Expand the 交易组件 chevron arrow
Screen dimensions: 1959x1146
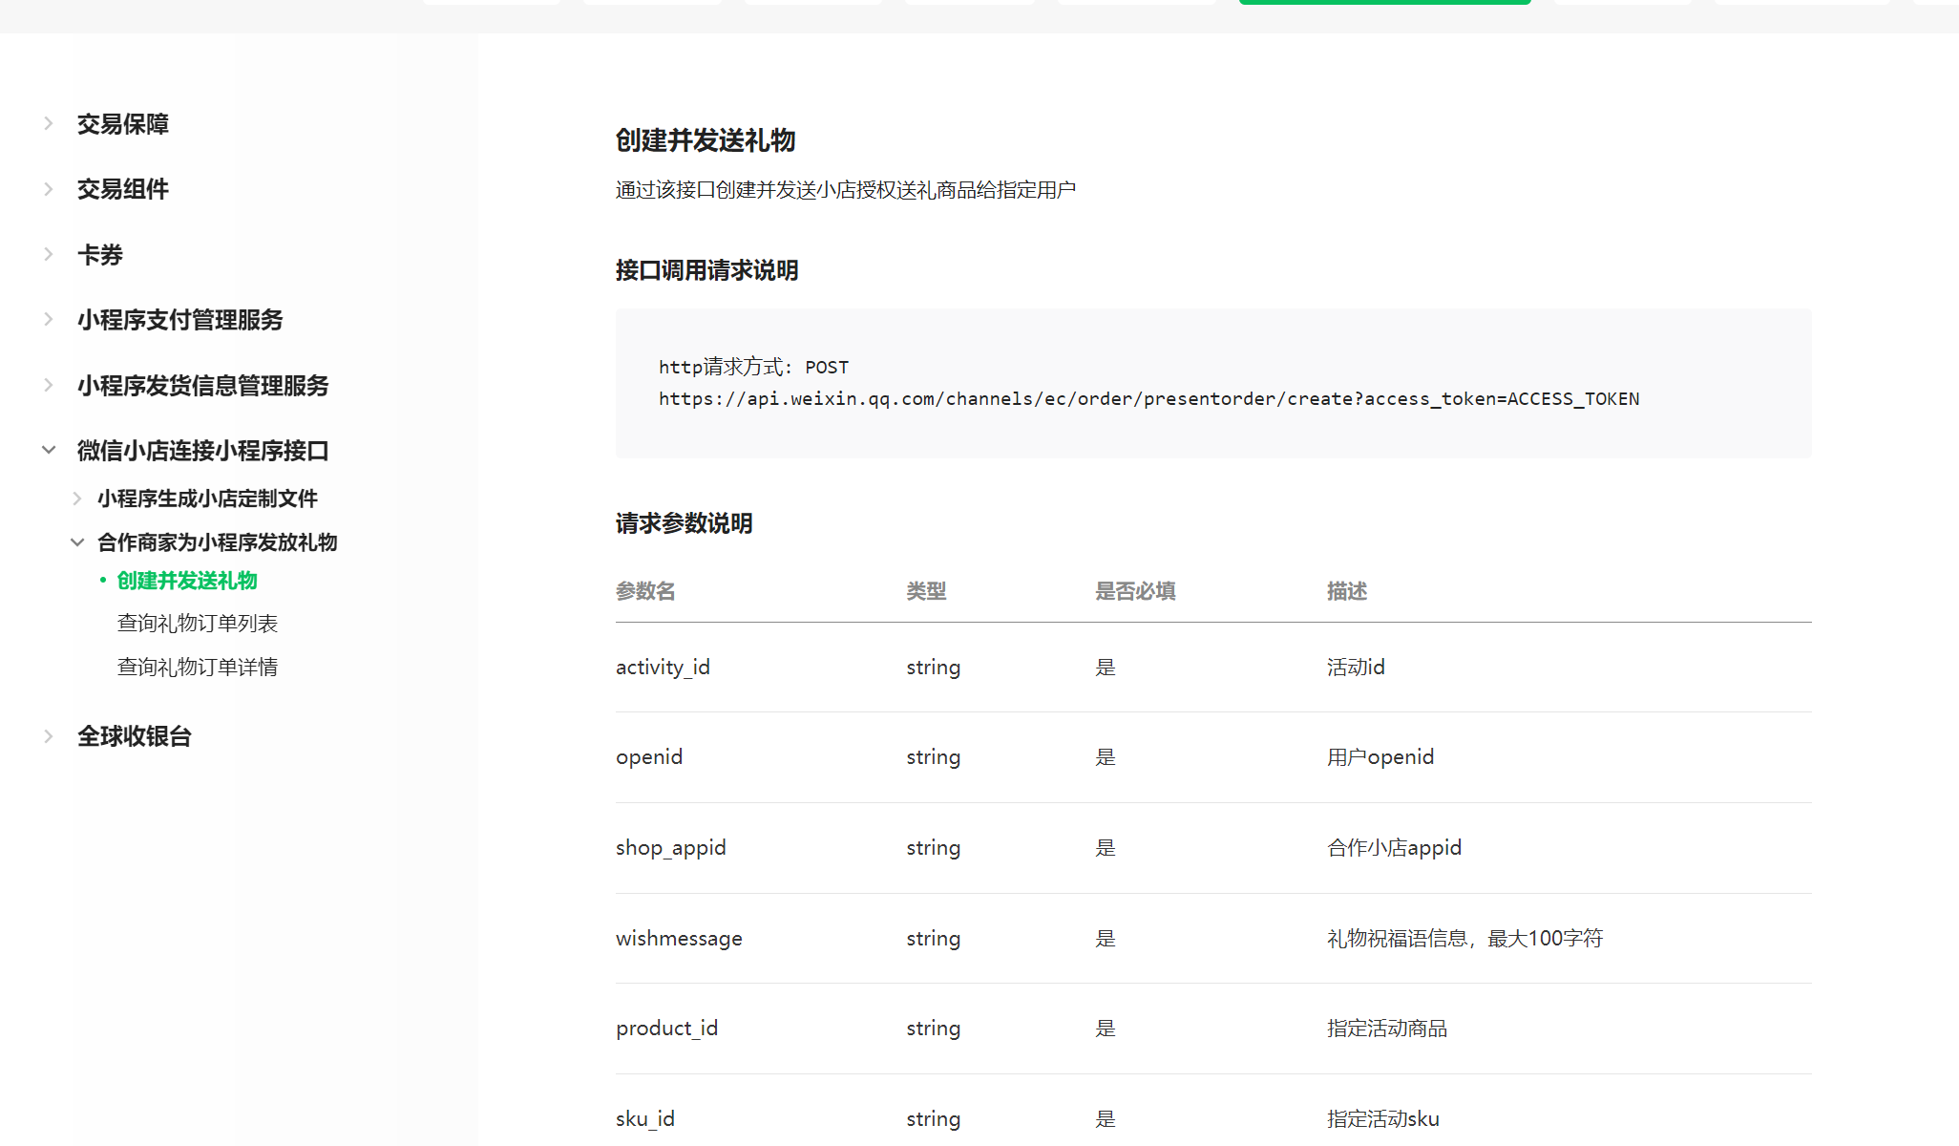(49, 189)
